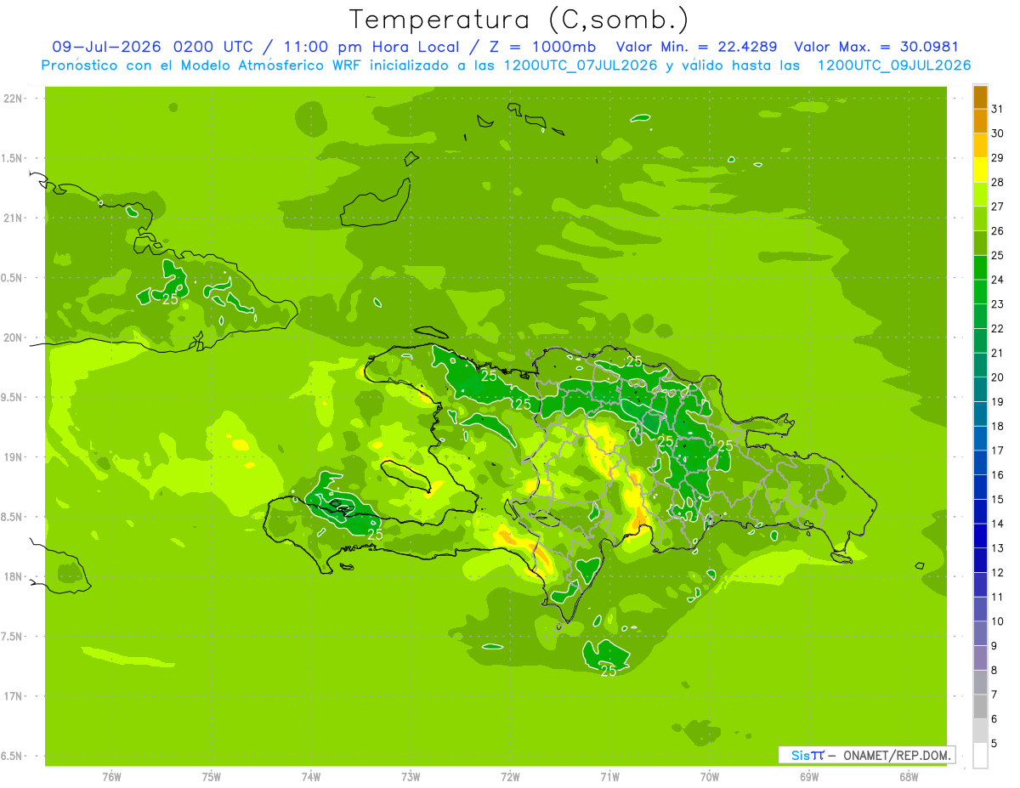
Task: Click the legend value '22'
Action: click(x=998, y=329)
